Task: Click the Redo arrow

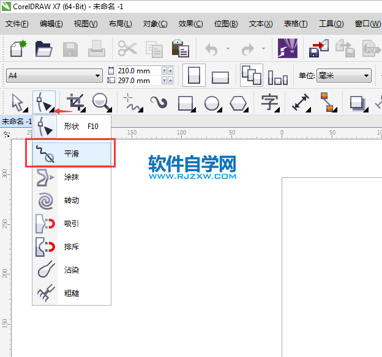Action: pos(247,49)
